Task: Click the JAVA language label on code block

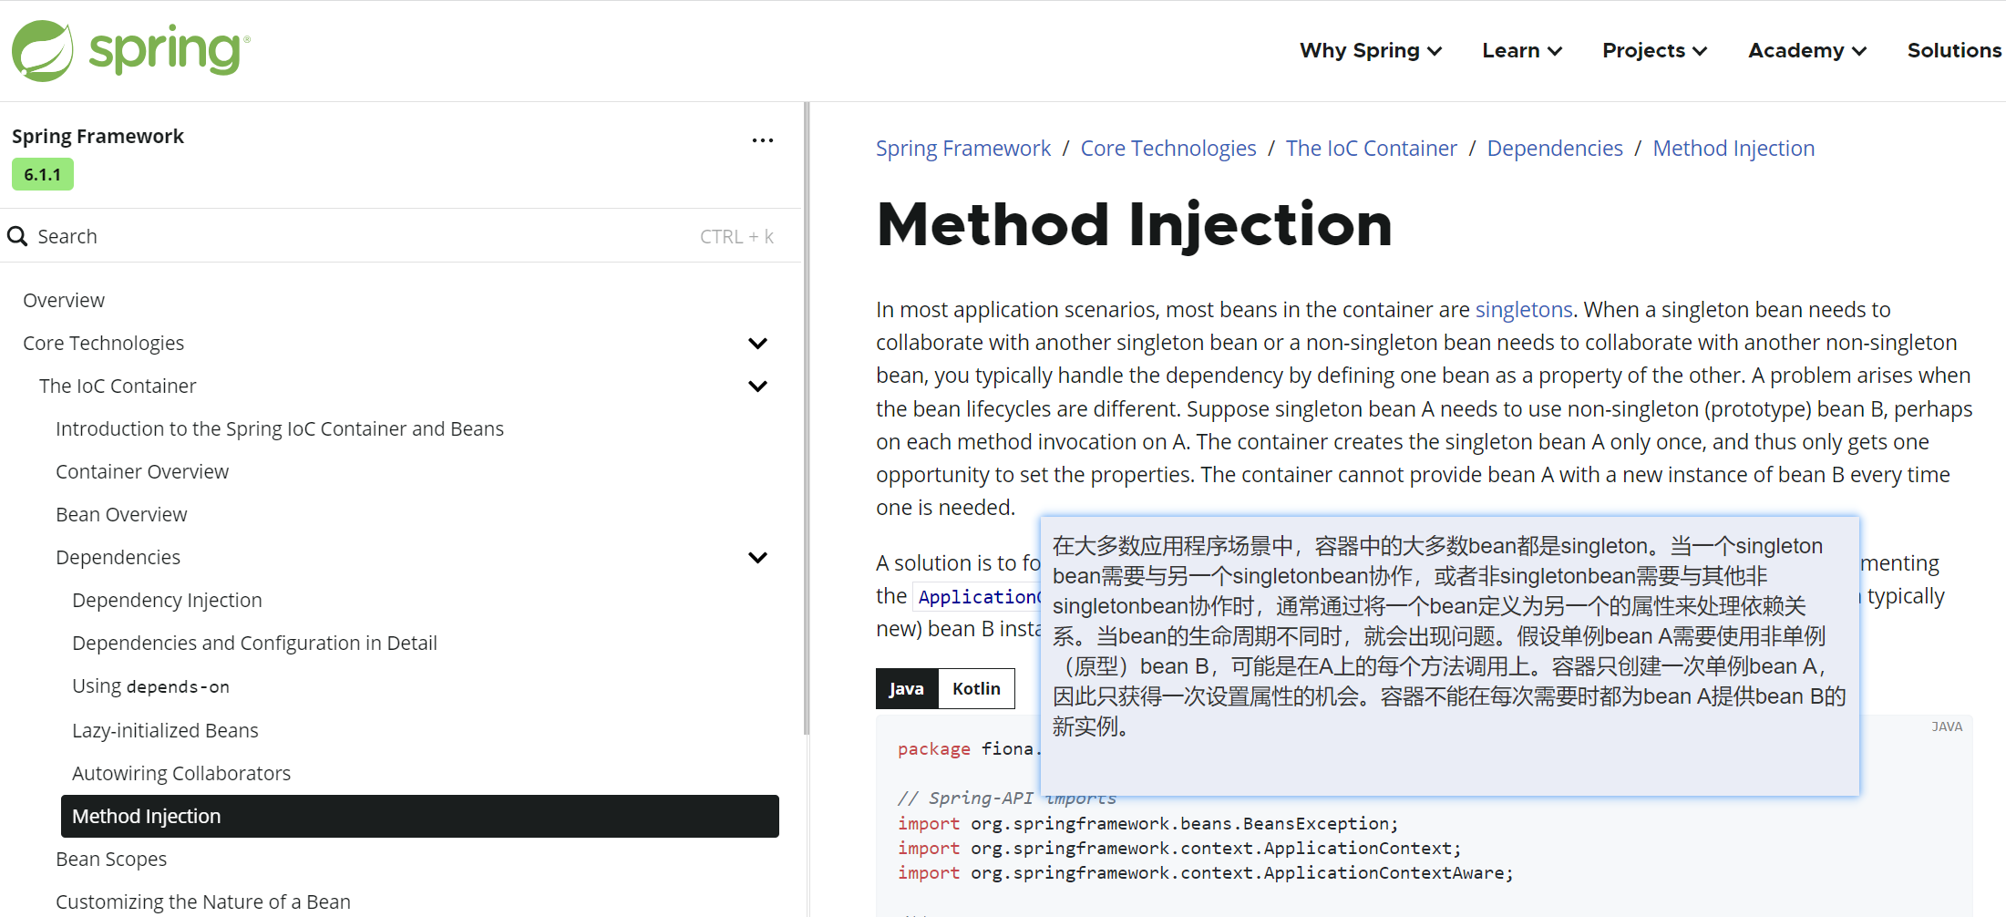Action: (x=1947, y=726)
